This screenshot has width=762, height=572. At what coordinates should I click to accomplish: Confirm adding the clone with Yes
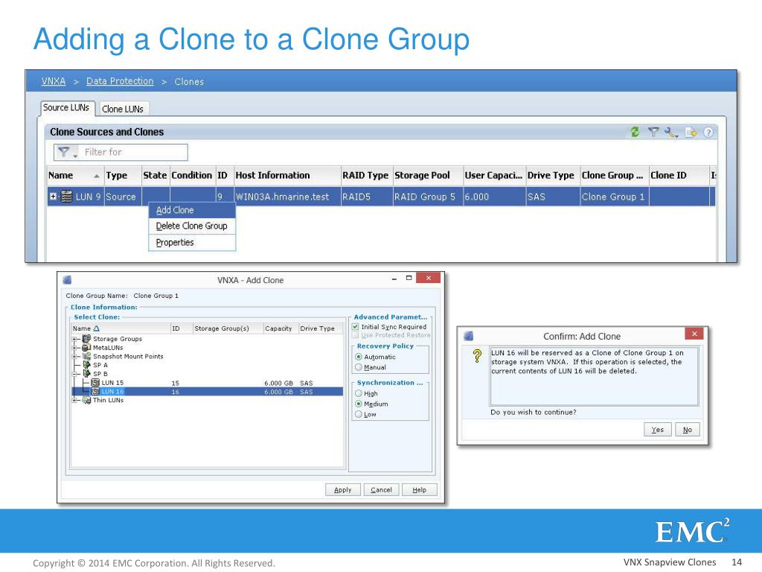tap(658, 430)
